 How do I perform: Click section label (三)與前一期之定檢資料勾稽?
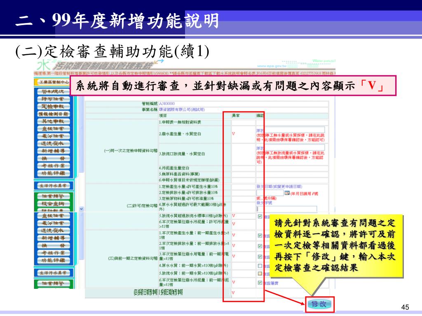pos(133,258)
